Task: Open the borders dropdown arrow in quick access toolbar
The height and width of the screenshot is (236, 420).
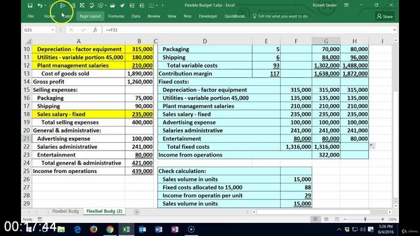Action: pyautogui.click(x=157, y=5)
